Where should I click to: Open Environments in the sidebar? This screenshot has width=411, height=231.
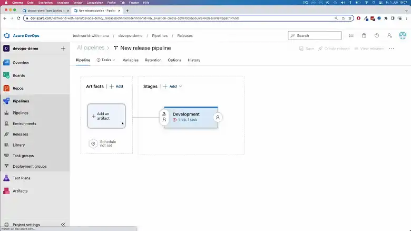[24, 123]
